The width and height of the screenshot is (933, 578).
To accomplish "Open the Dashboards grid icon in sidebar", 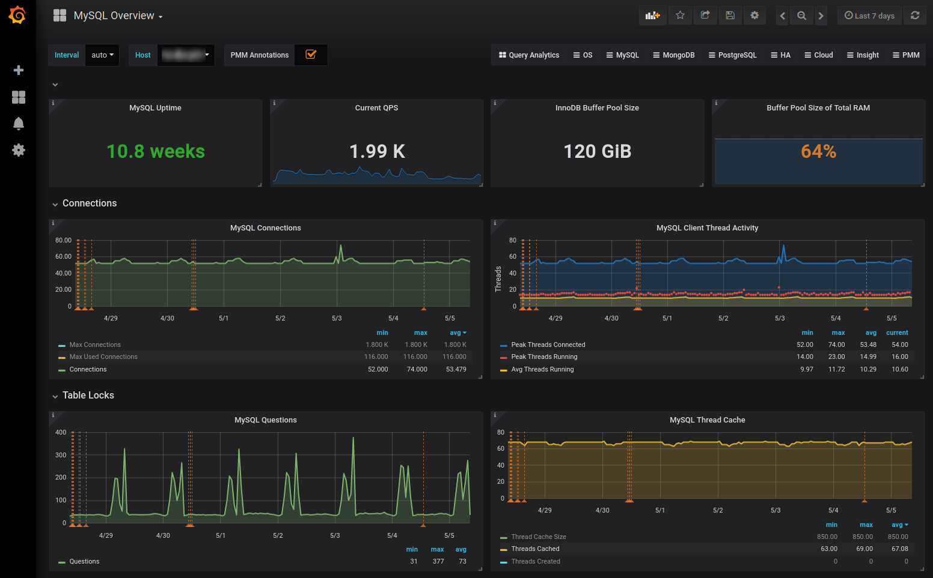I will pyautogui.click(x=19, y=97).
